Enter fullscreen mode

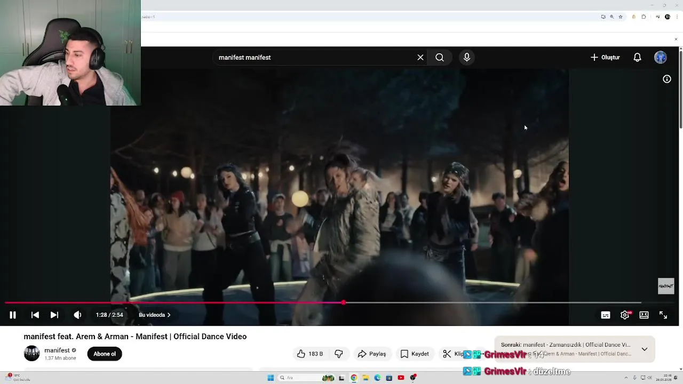[x=663, y=315]
